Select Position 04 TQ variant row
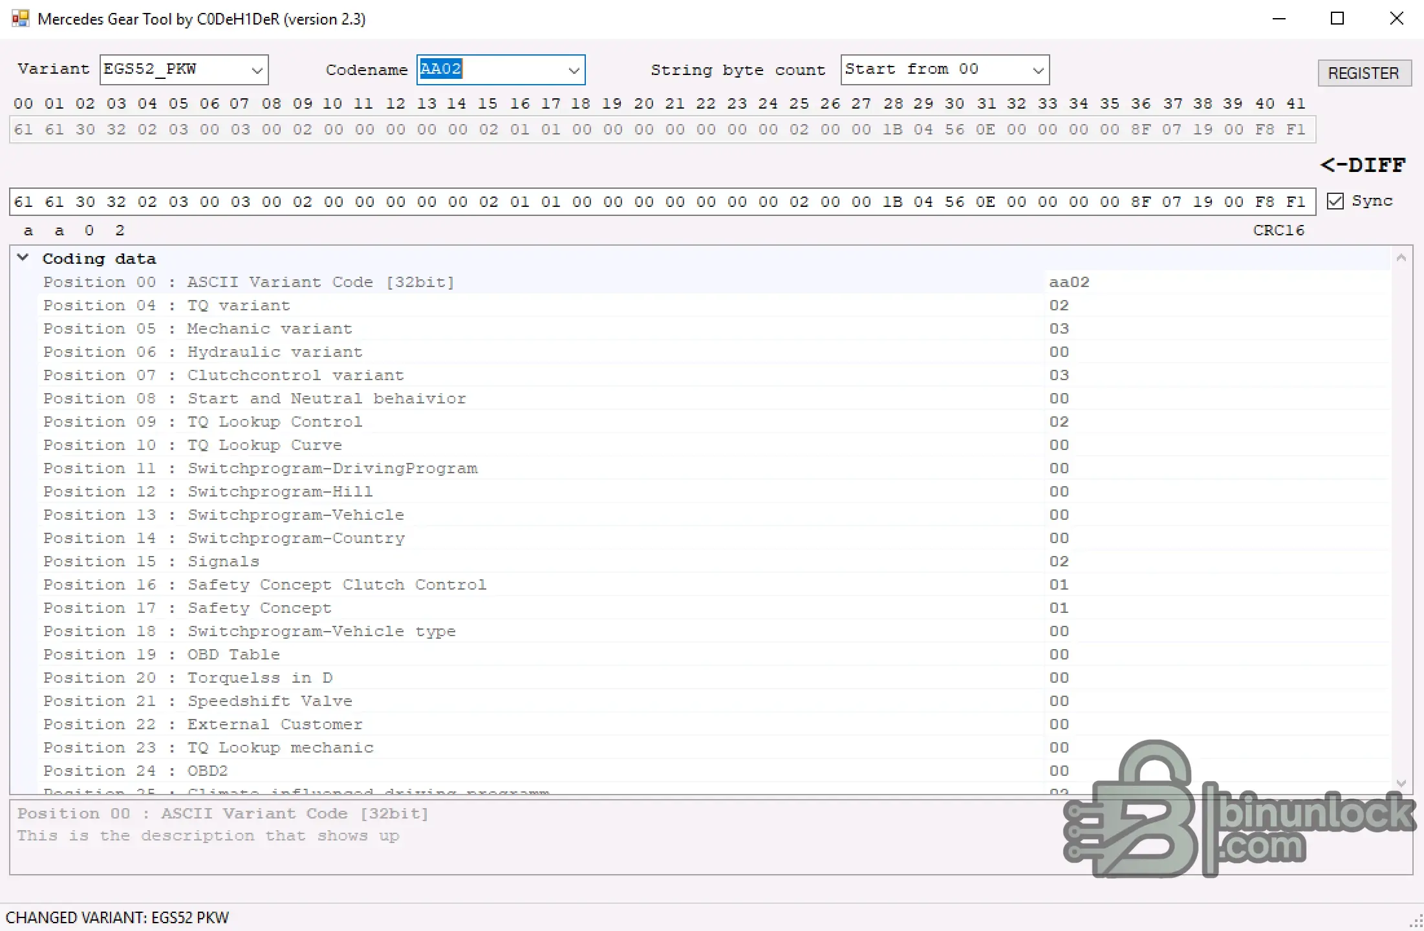 click(x=714, y=305)
